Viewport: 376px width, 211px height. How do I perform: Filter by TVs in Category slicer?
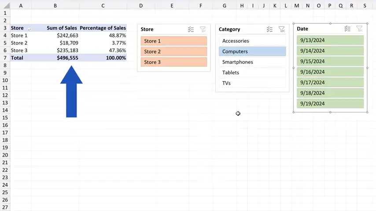click(252, 83)
